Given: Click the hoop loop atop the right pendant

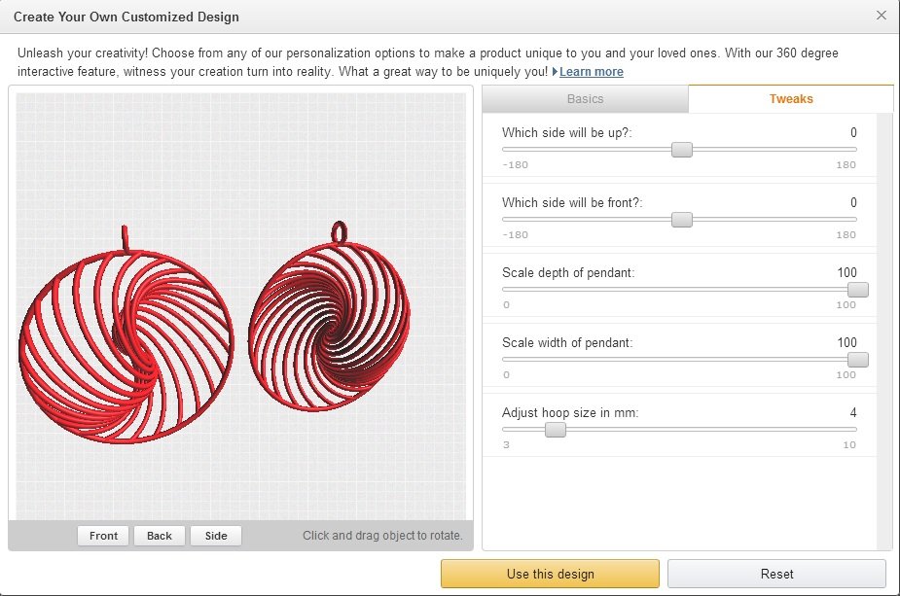Looking at the screenshot, I should click(x=339, y=231).
